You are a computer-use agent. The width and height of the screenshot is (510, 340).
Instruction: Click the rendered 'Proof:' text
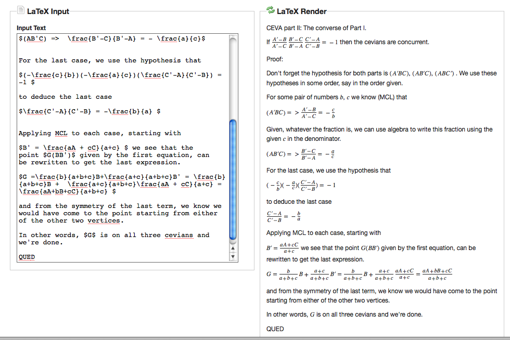click(275, 59)
